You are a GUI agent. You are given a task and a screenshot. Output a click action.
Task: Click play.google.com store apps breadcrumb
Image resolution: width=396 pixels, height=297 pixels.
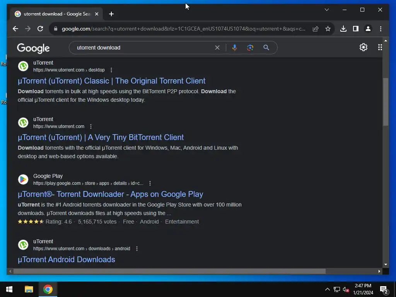[x=88, y=183]
